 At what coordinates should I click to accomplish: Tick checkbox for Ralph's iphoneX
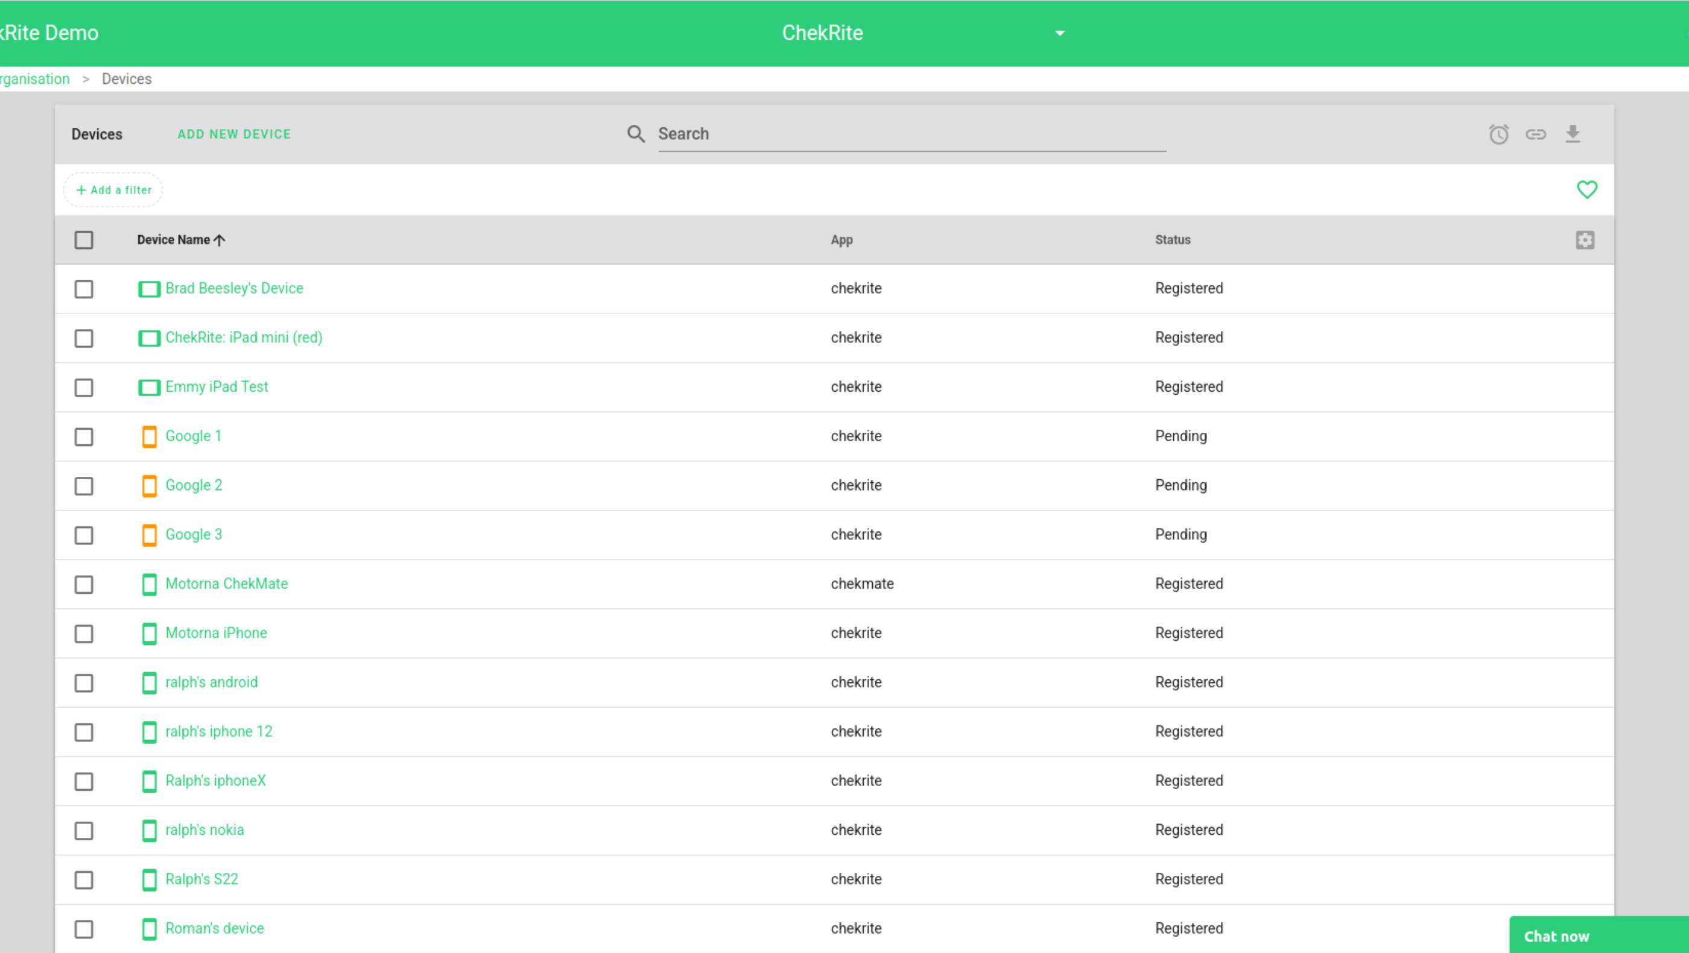pos(84,781)
